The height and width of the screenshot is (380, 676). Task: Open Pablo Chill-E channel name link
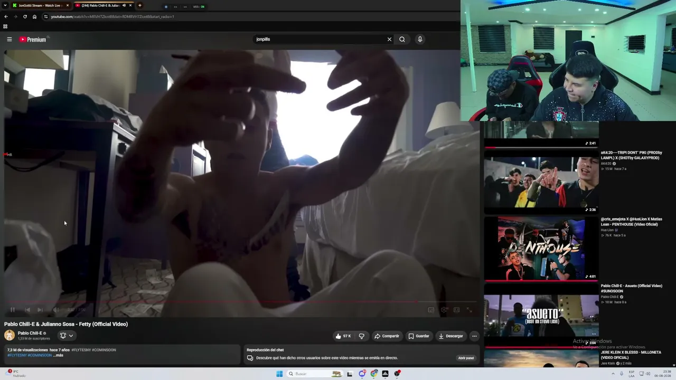[30, 333]
